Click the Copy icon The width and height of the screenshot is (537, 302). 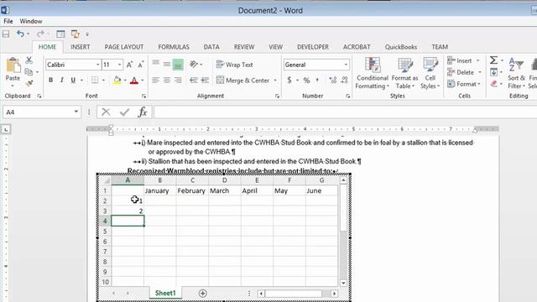coord(29,72)
